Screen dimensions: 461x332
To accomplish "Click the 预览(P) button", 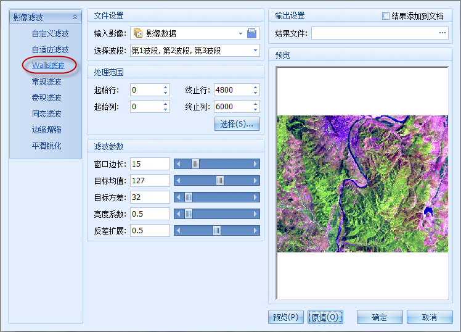I will pos(286,317).
